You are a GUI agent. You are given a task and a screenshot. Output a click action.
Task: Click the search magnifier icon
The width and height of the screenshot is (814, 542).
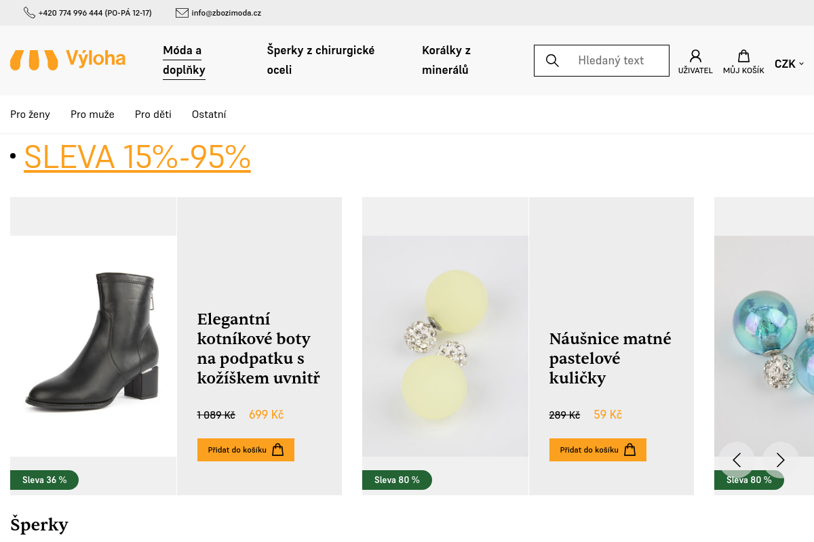click(552, 61)
